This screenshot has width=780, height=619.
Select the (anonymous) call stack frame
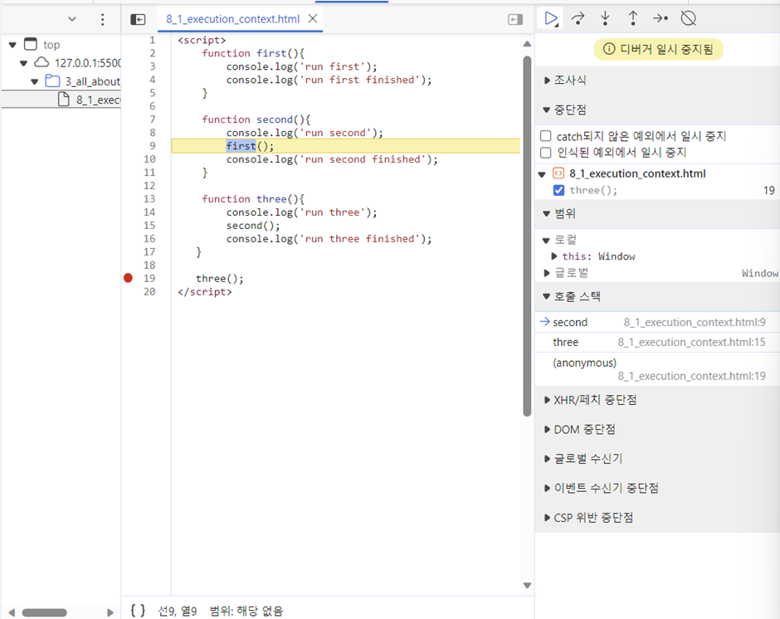pyautogui.click(x=658, y=369)
